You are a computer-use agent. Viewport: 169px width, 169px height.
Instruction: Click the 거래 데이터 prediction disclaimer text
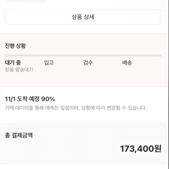pos(76,108)
